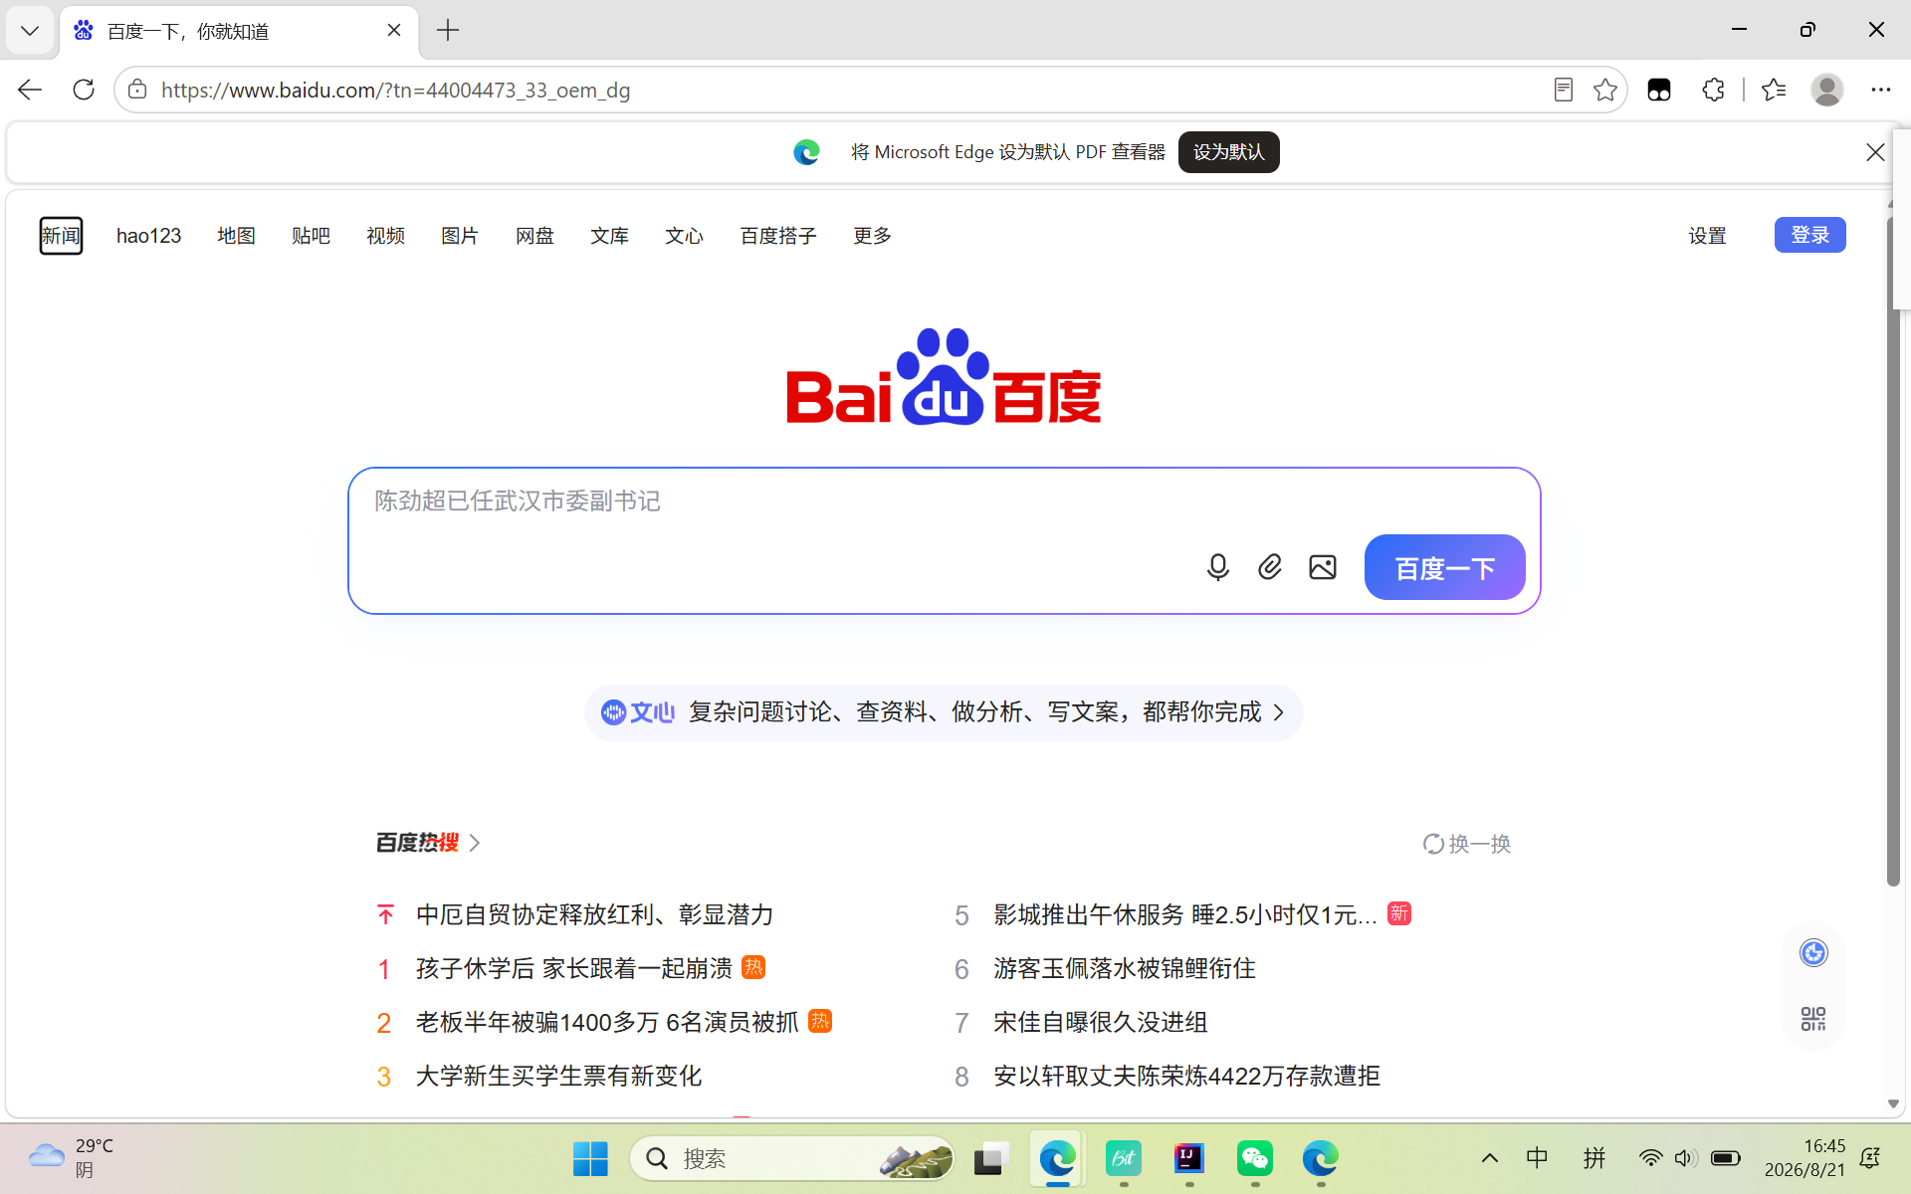
Task: Open Edge settings and more menu
Action: (x=1880, y=90)
